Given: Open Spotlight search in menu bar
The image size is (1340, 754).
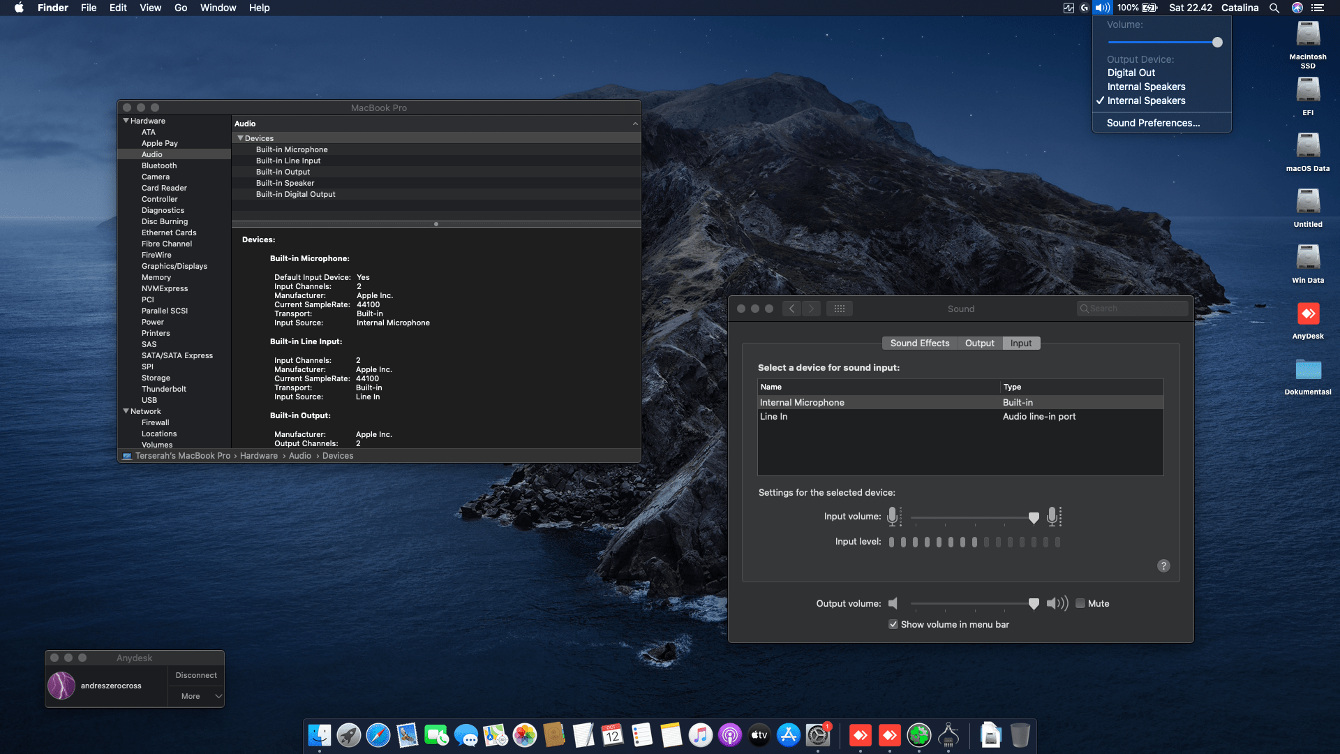Looking at the screenshot, I should pos(1274,8).
